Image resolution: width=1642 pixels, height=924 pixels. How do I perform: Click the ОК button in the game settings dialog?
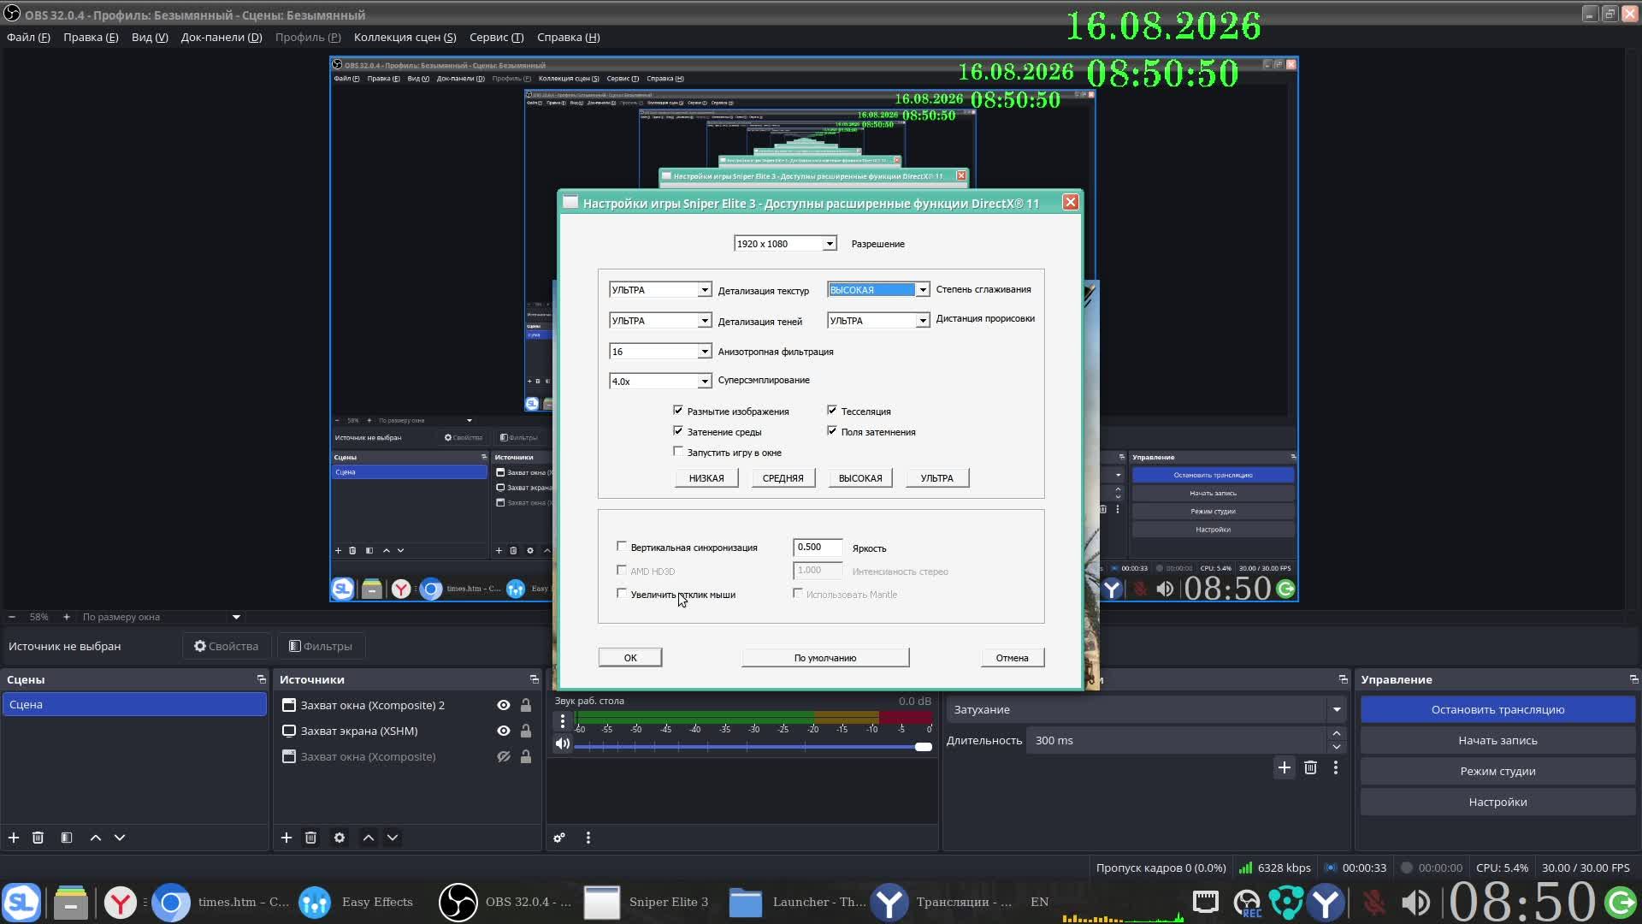click(x=630, y=658)
